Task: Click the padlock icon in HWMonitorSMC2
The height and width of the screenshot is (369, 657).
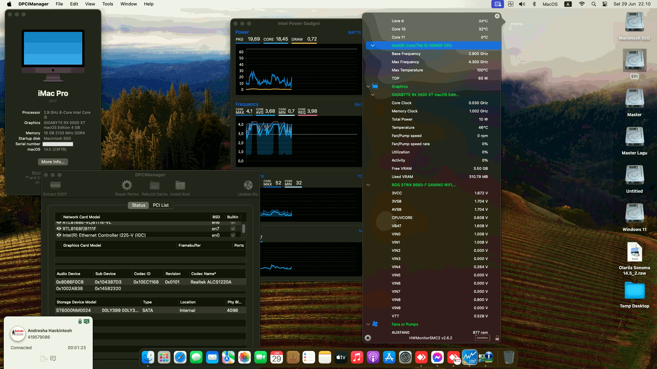Action: pyautogui.click(x=497, y=338)
